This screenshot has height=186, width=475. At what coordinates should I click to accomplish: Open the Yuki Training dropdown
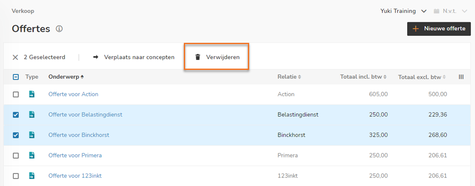403,11
